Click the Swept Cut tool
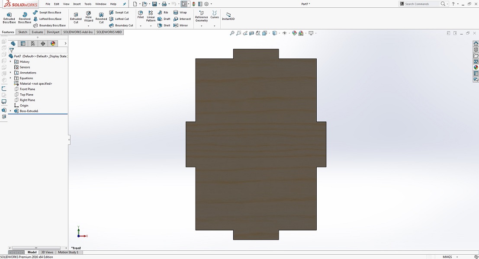Image resolution: width=479 pixels, height=259 pixels. (119, 13)
